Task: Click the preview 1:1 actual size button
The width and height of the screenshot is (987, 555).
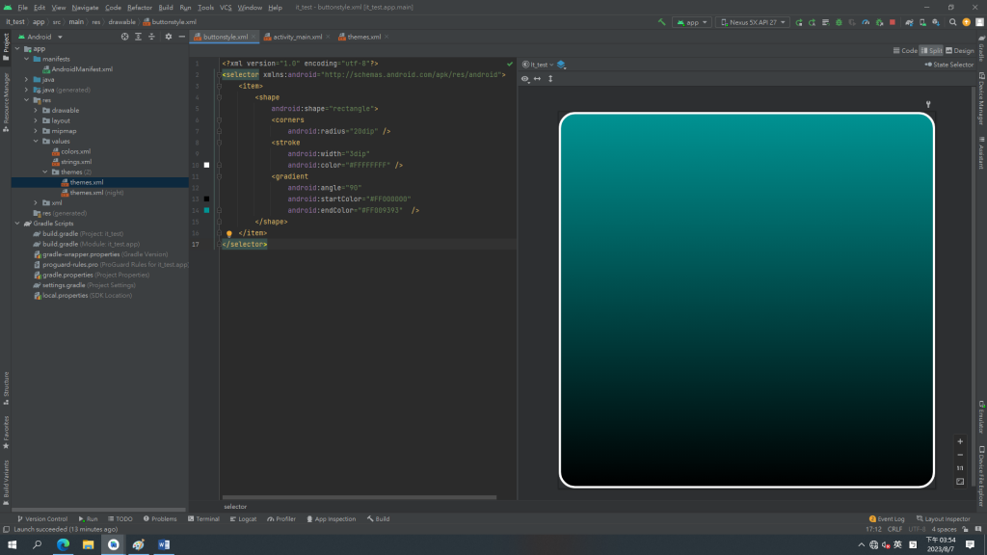Action: [x=960, y=468]
